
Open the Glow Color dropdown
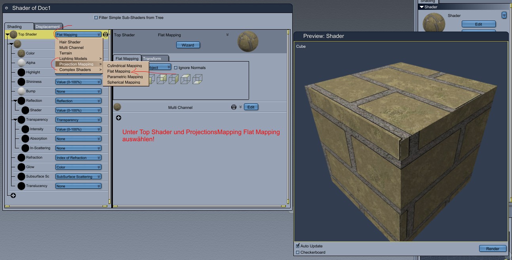coord(78,167)
